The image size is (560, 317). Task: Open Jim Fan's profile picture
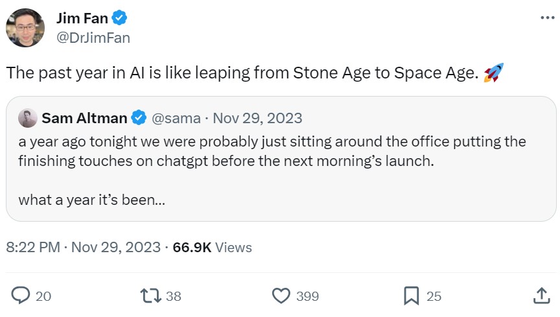[25, 29]
